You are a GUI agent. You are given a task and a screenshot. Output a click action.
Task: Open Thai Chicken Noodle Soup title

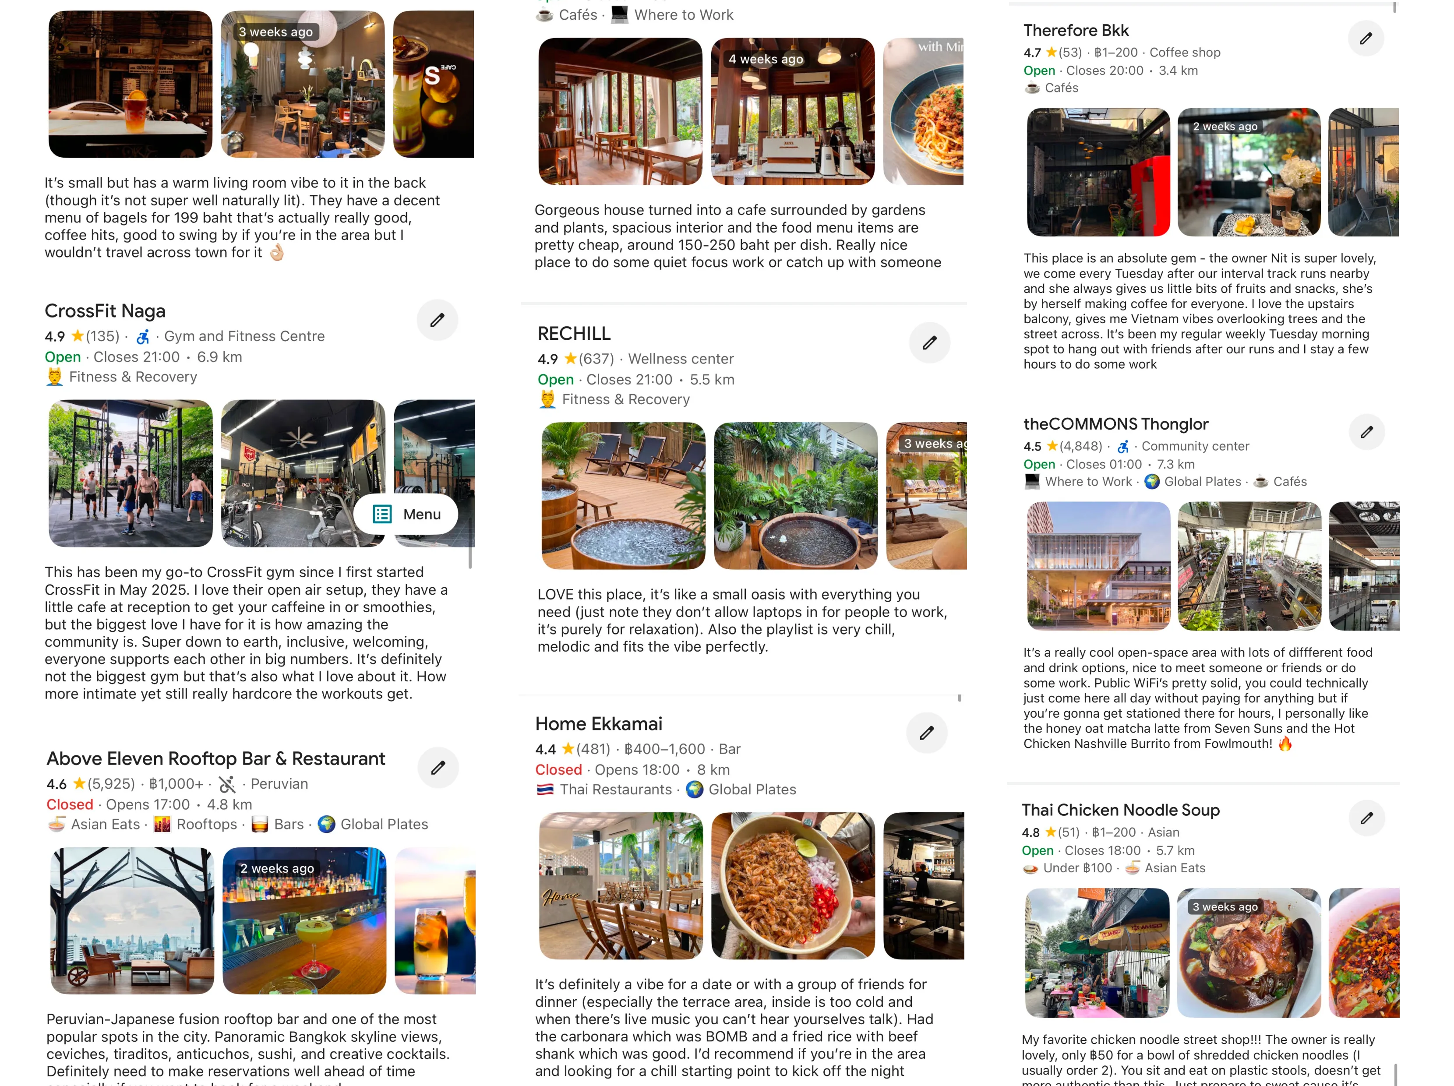point(1121,810)
